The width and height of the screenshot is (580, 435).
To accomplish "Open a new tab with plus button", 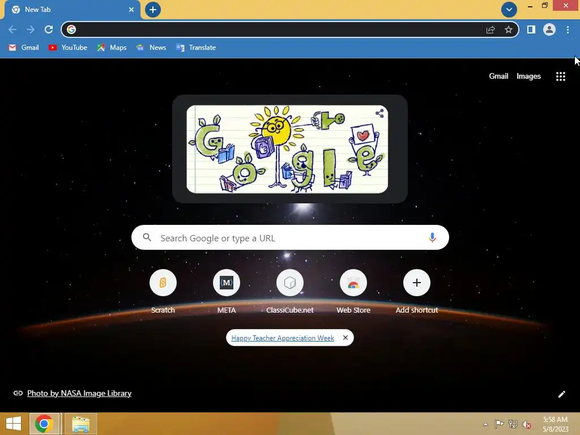I will pos(153,10).
